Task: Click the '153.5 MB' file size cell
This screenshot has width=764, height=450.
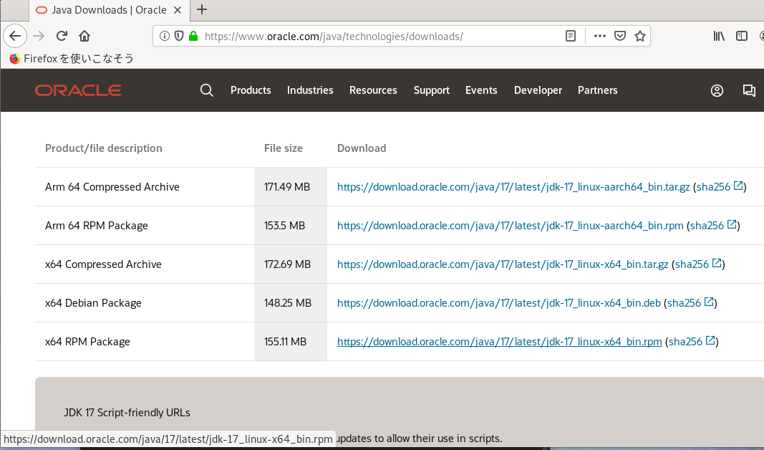Action: pos(291,225)
